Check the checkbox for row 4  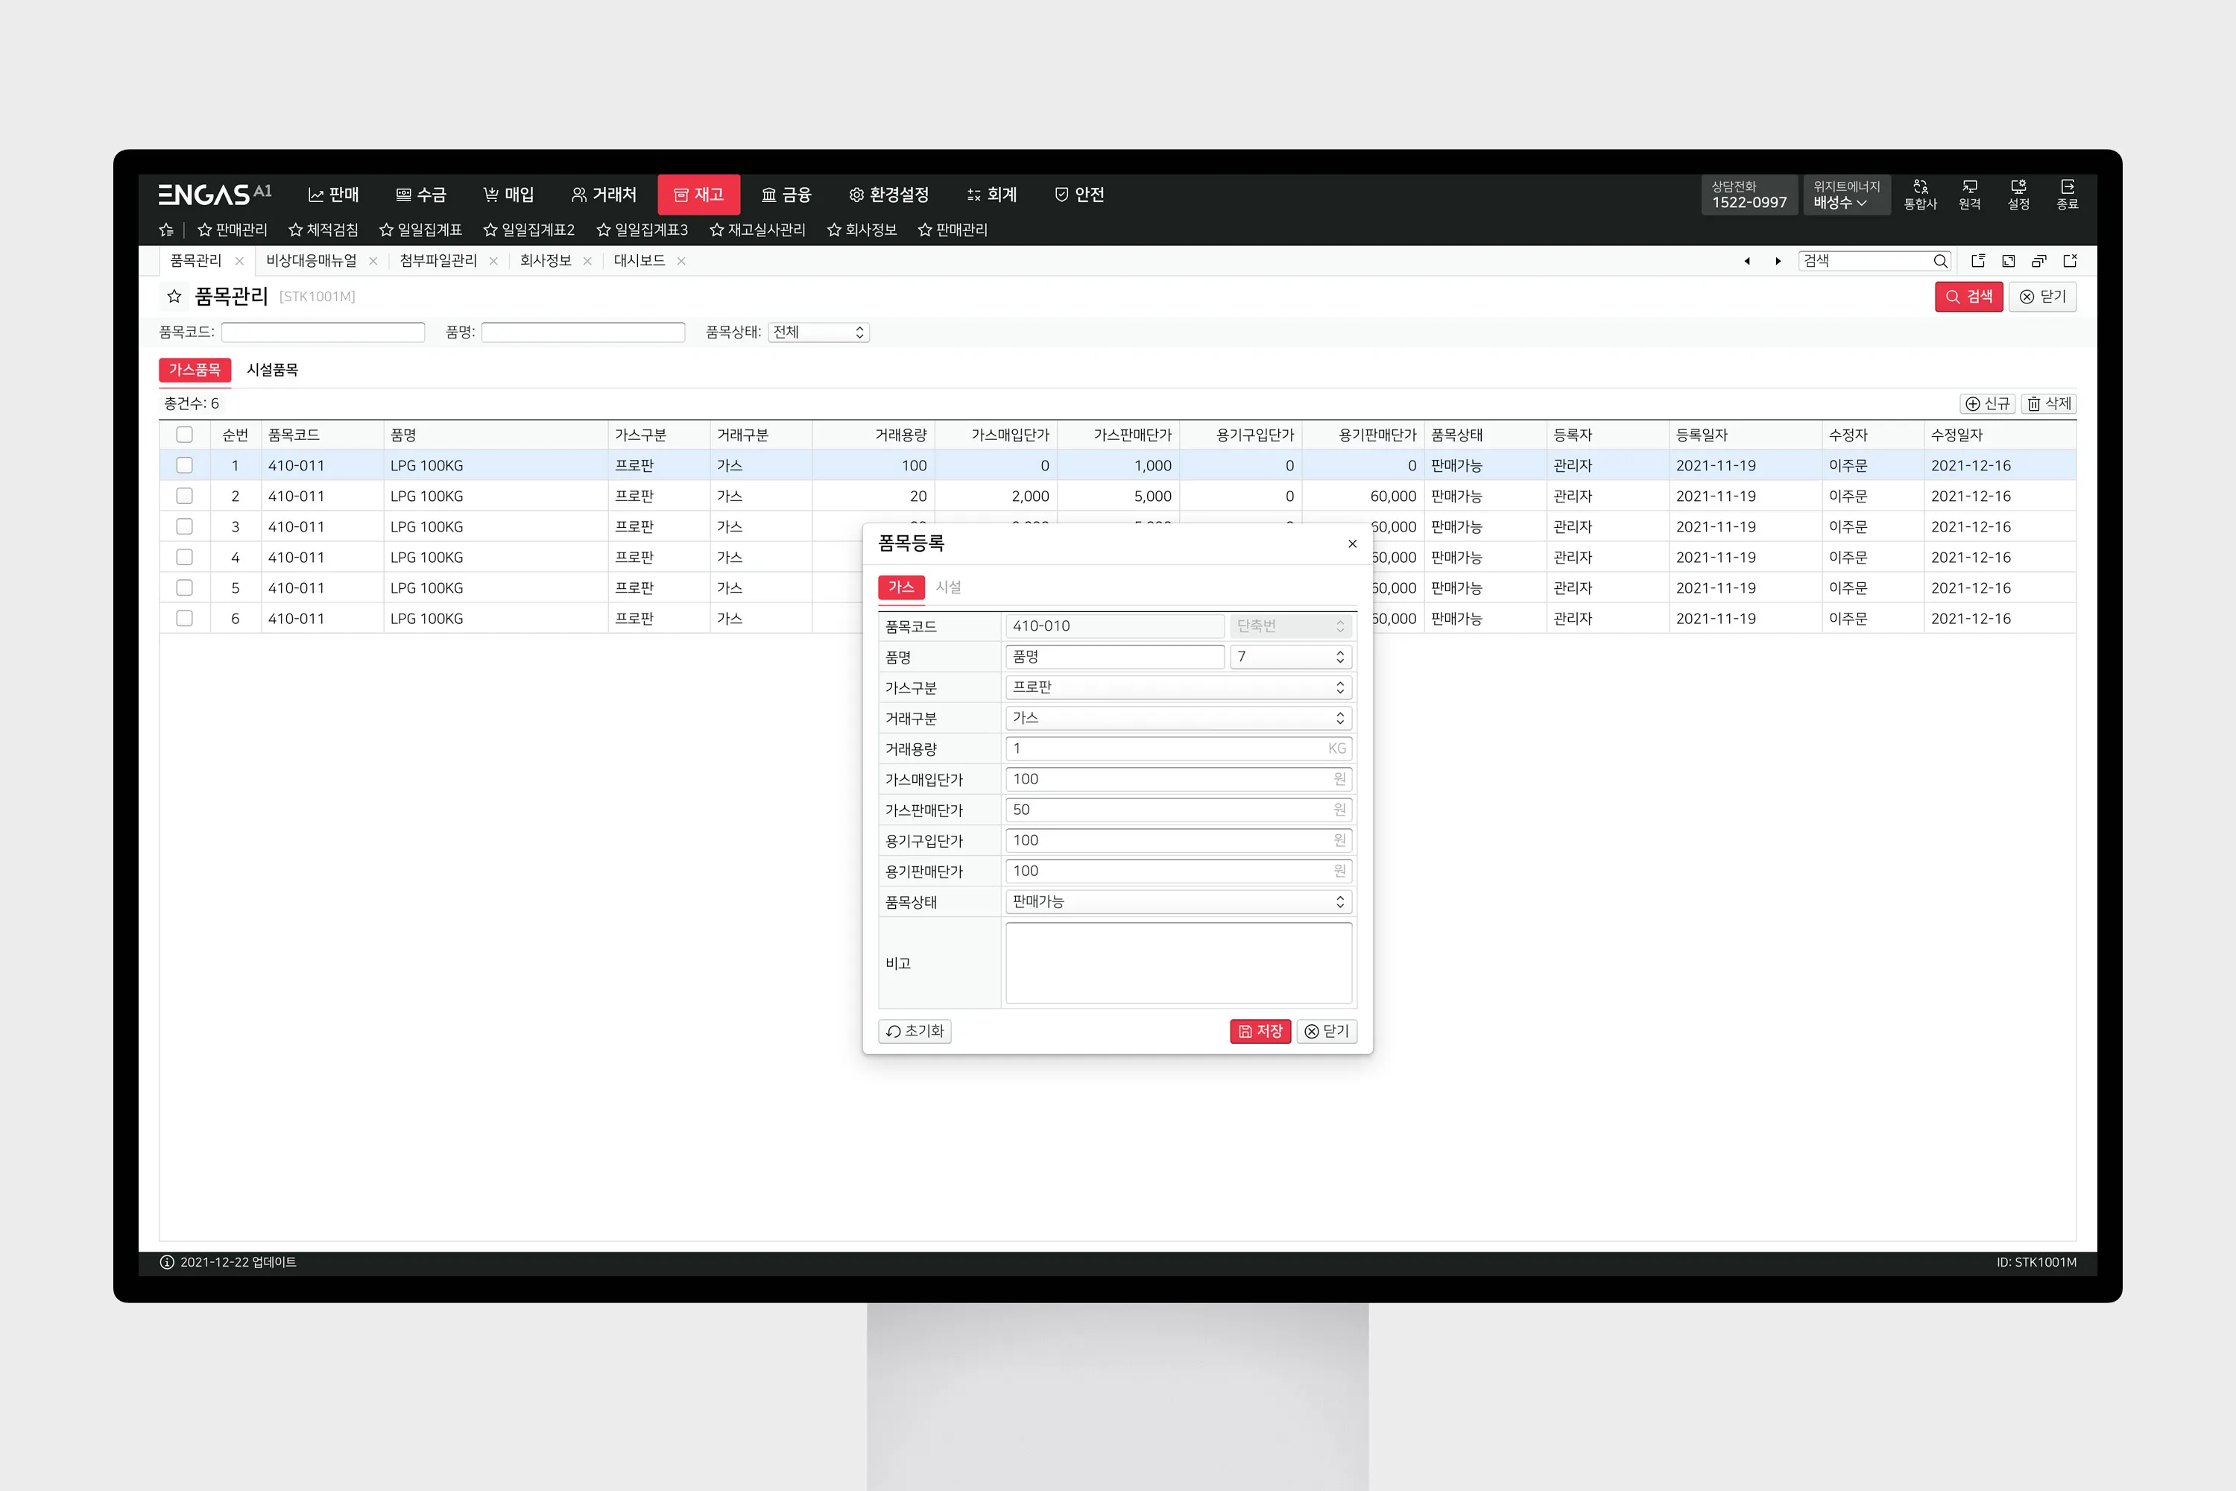click(184, 557)
